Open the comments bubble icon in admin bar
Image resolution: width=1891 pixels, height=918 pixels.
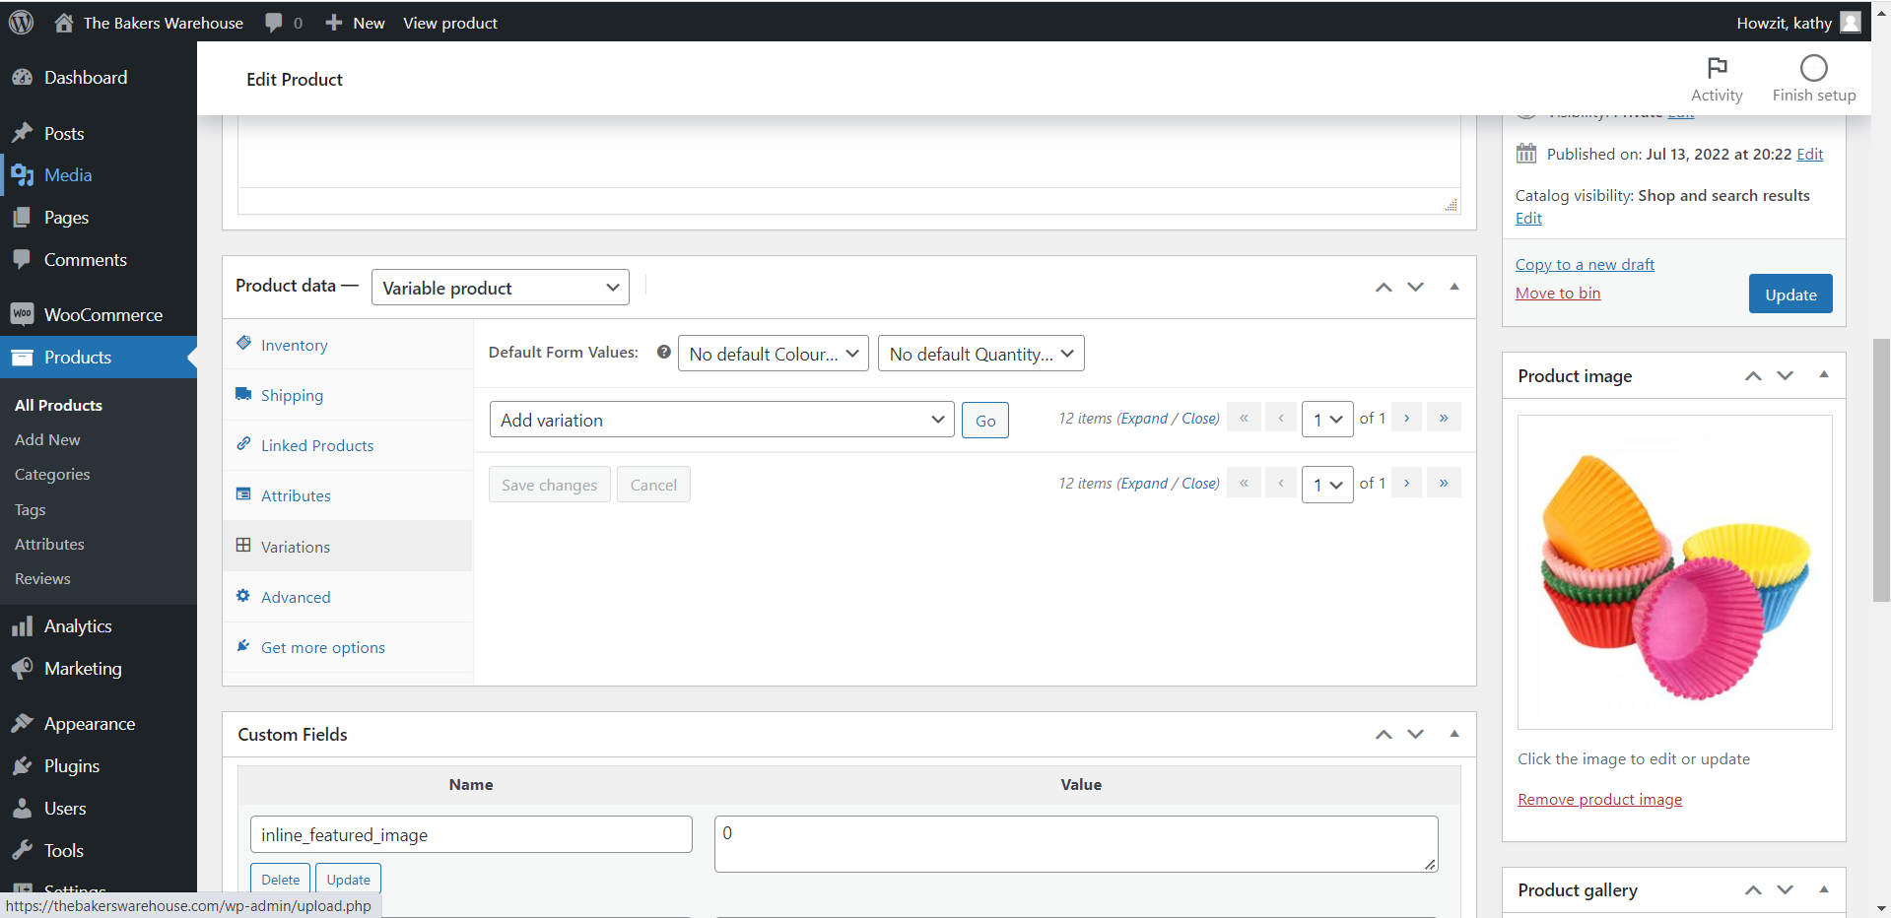(x=274, y=23)
